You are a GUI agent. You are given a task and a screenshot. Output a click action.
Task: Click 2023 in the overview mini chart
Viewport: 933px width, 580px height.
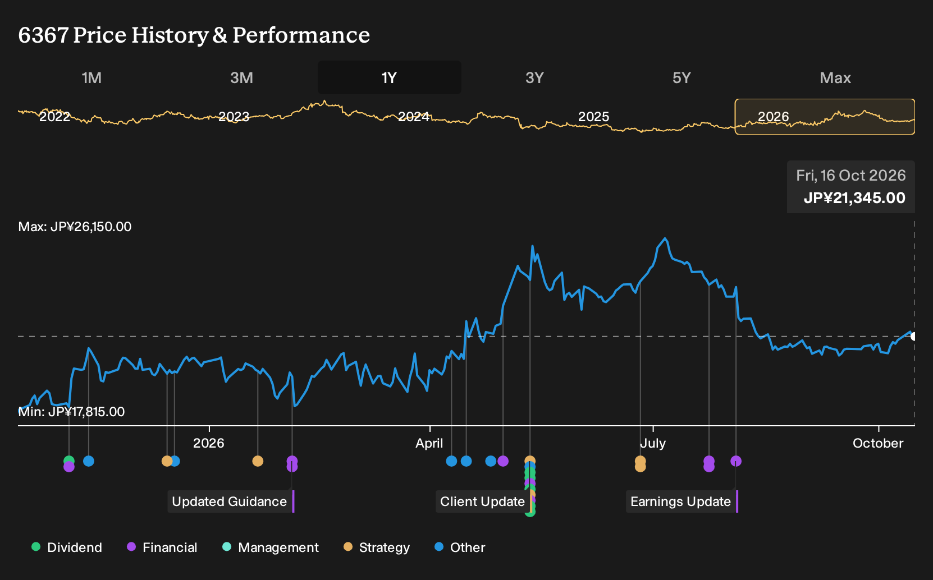234,117
